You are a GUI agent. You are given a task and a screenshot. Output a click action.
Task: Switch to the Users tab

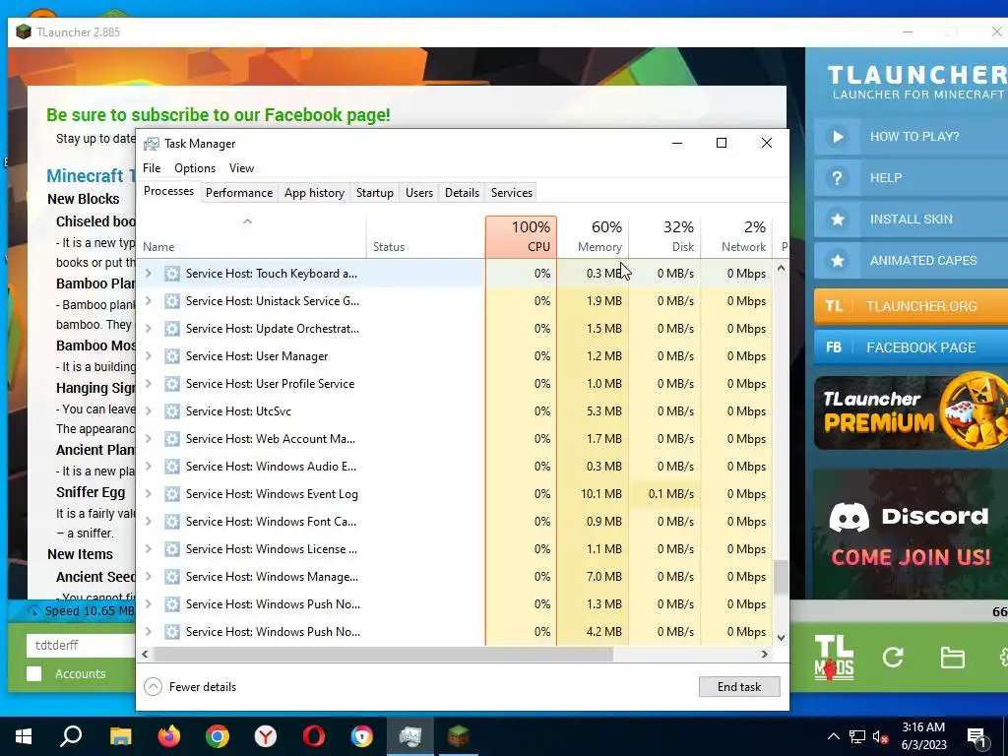tap(419, 193)
